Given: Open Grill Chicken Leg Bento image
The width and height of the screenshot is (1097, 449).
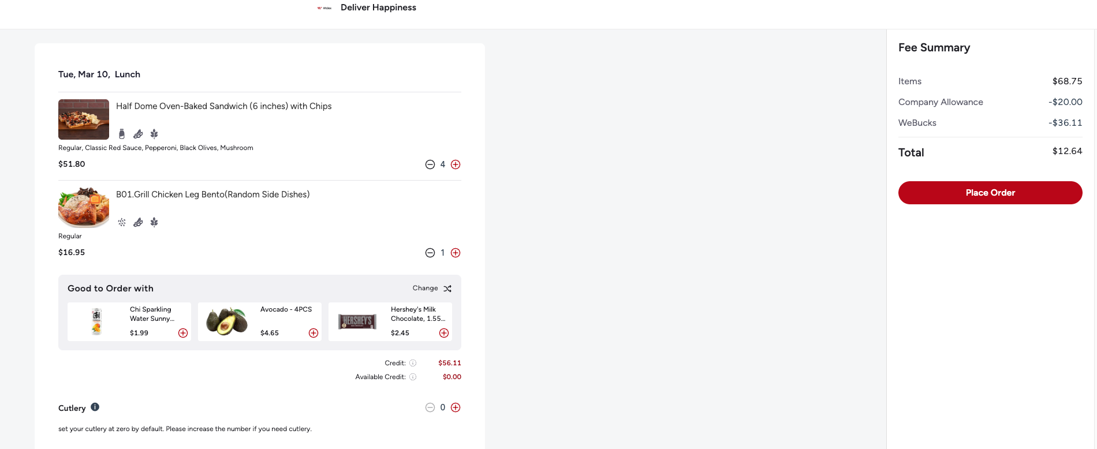Looking at the screenshot, I should [84, 207].
